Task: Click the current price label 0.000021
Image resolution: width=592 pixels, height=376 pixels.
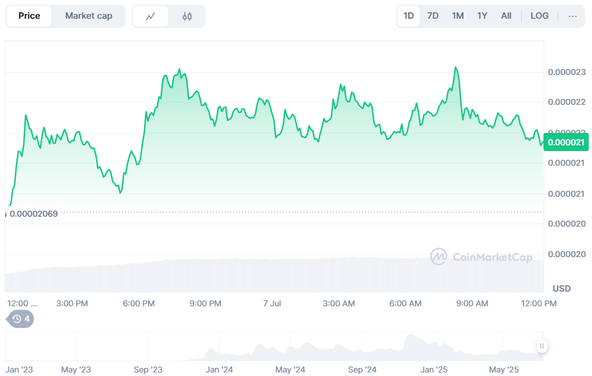Action: click(x=565, y=142)
